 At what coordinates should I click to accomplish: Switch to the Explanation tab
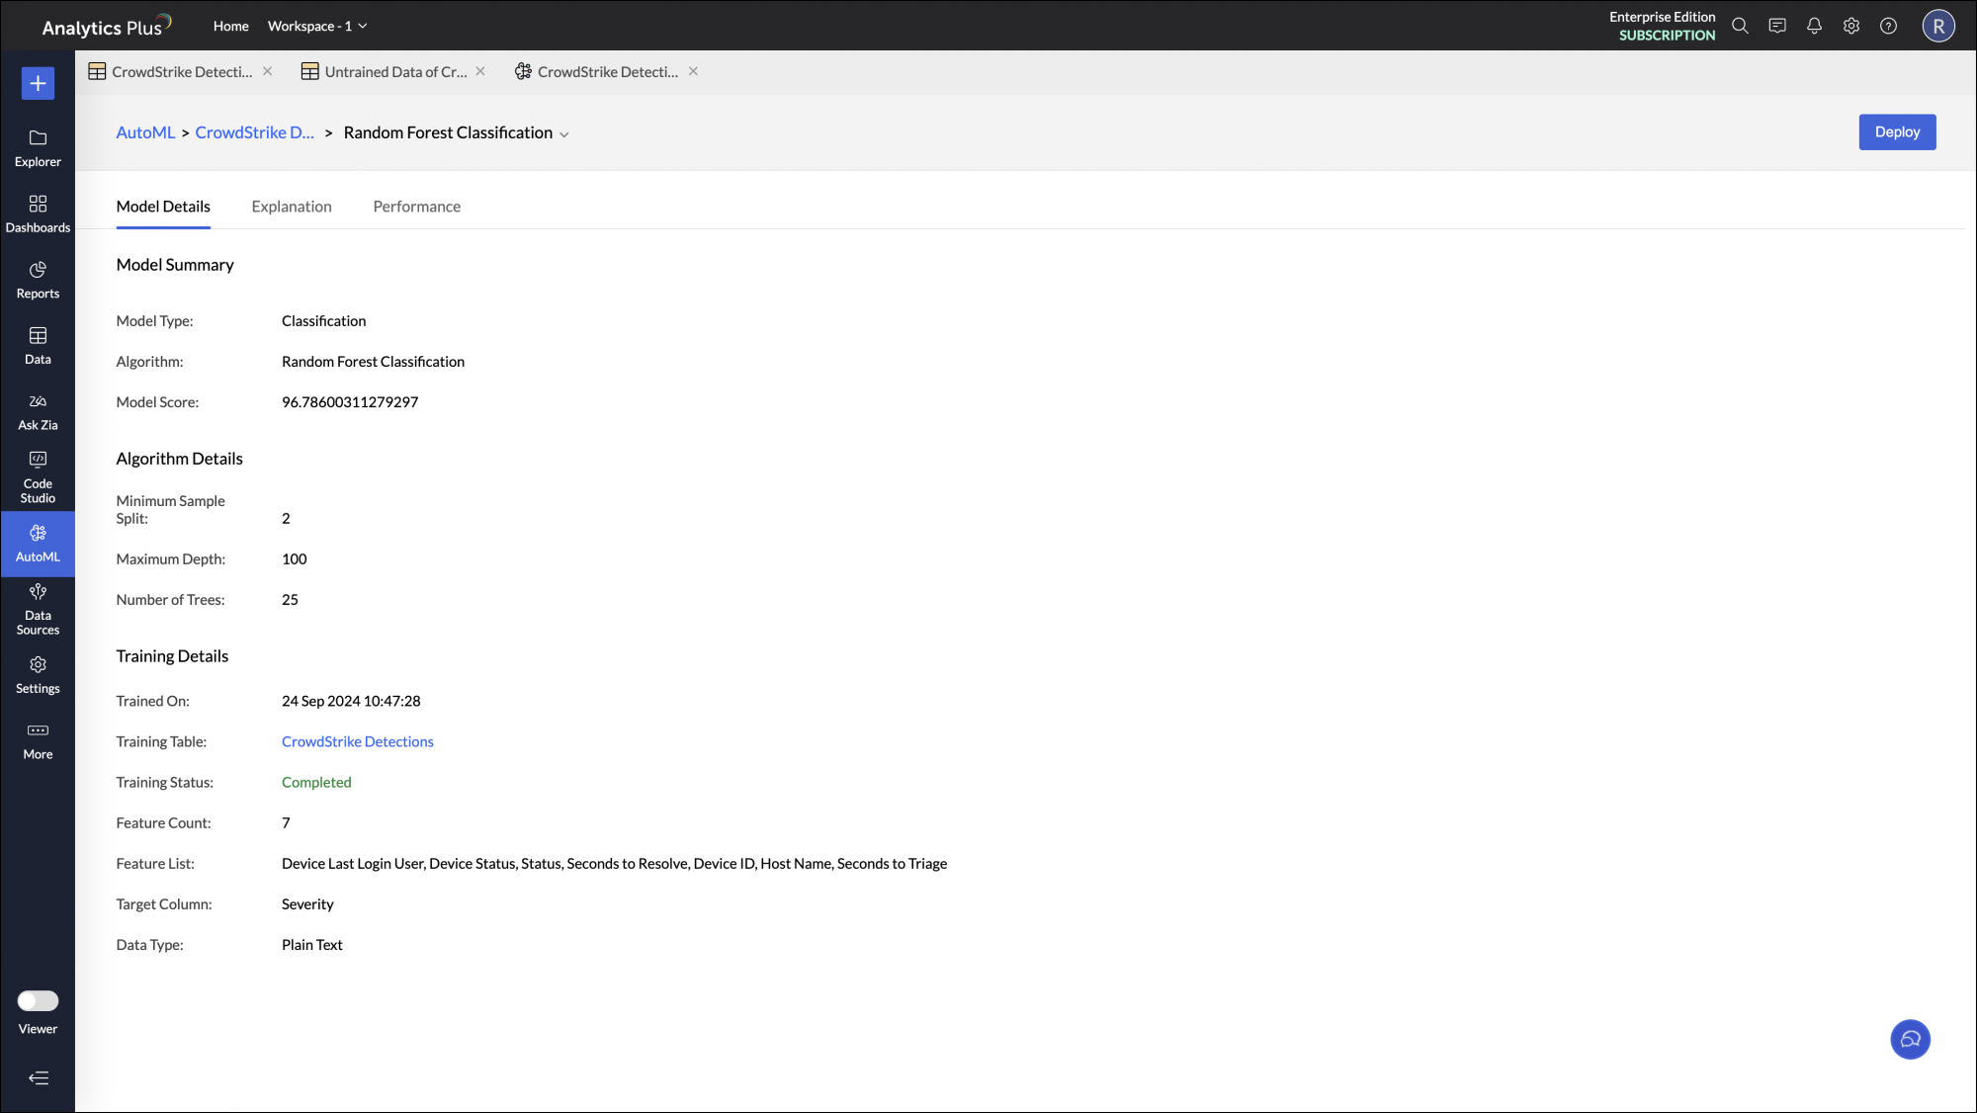point(292,207)
